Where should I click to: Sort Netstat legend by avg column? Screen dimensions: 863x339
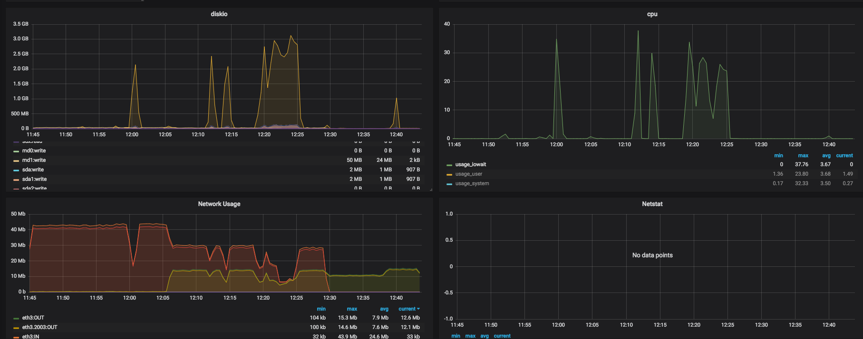(485, 336)
